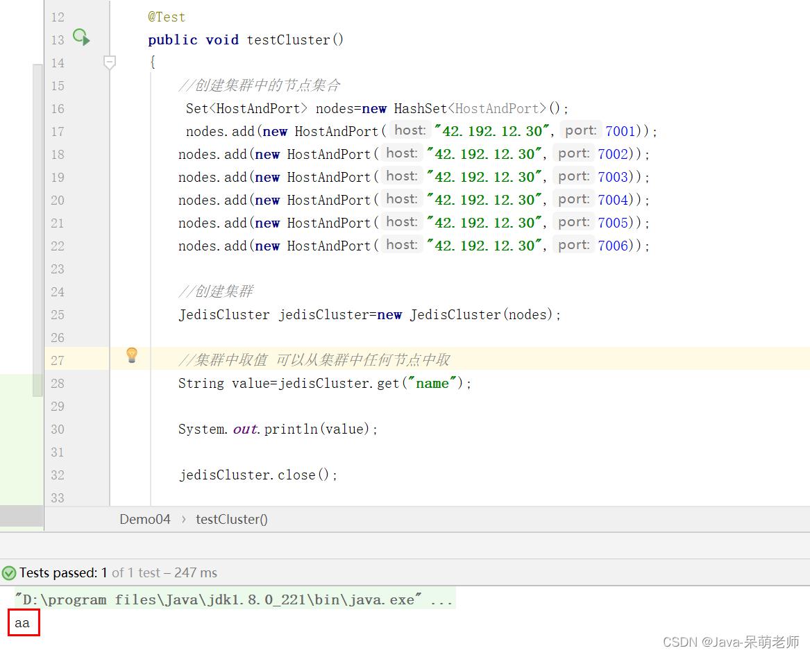The width and height of the screenshot is (810, 655).
Task: Click the java.exe command line in the console
Action: (x=233, y=599)
